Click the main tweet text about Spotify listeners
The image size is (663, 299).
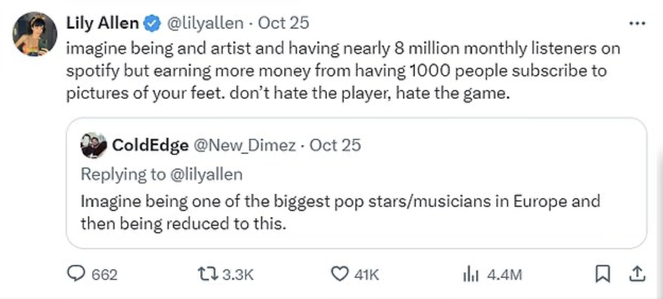tap(339, 71)
